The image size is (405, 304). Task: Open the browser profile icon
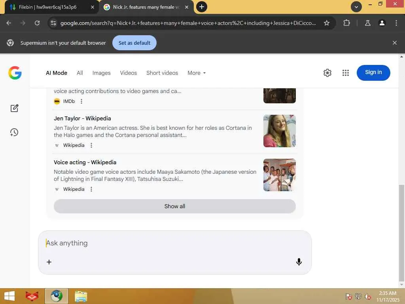(x=382, y=23)
